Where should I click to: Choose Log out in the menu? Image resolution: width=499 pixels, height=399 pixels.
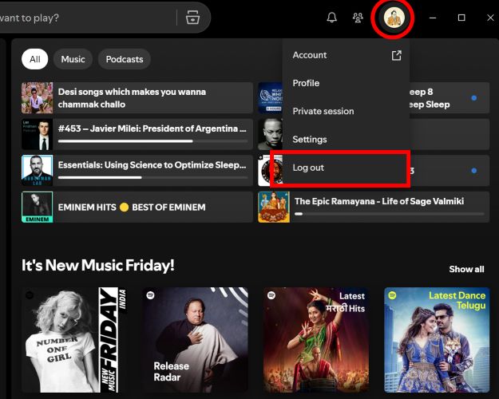pos(347,168)
